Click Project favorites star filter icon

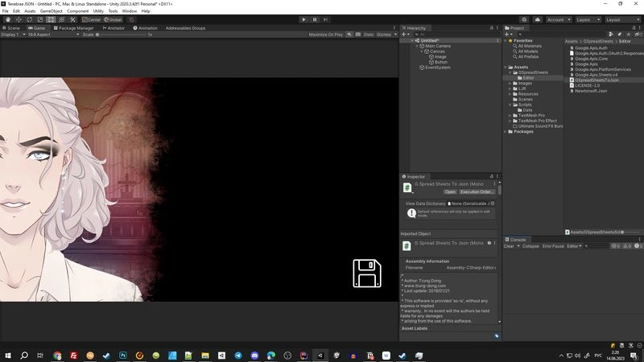click(629, 35)
